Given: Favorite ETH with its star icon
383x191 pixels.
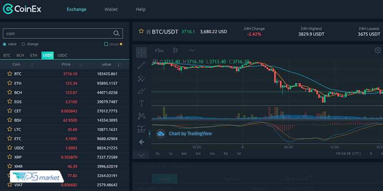Looking at the screenshot, I should (9, 83).
